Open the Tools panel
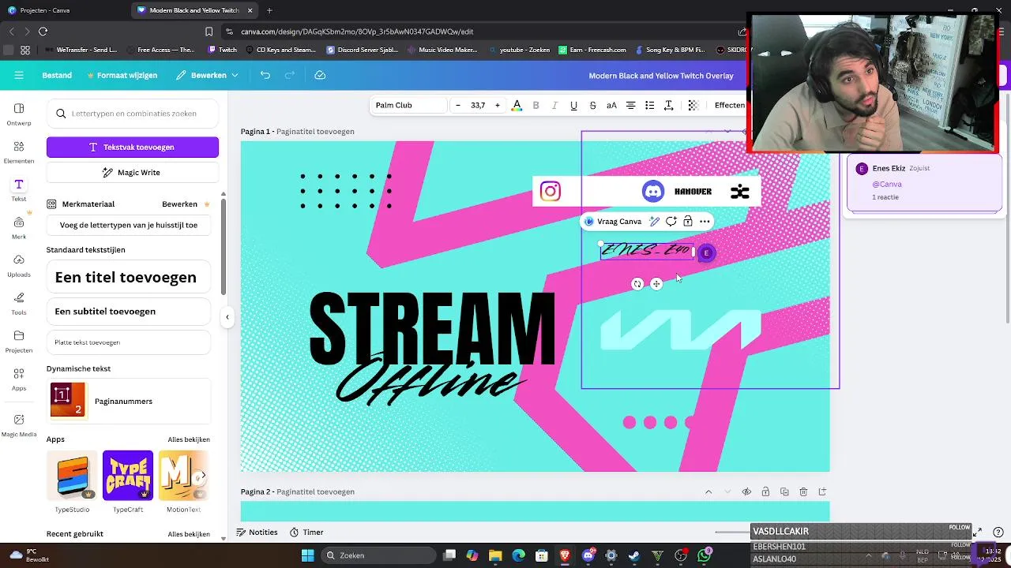This screenshot has height=568, width=1011. tap(19, 303)
